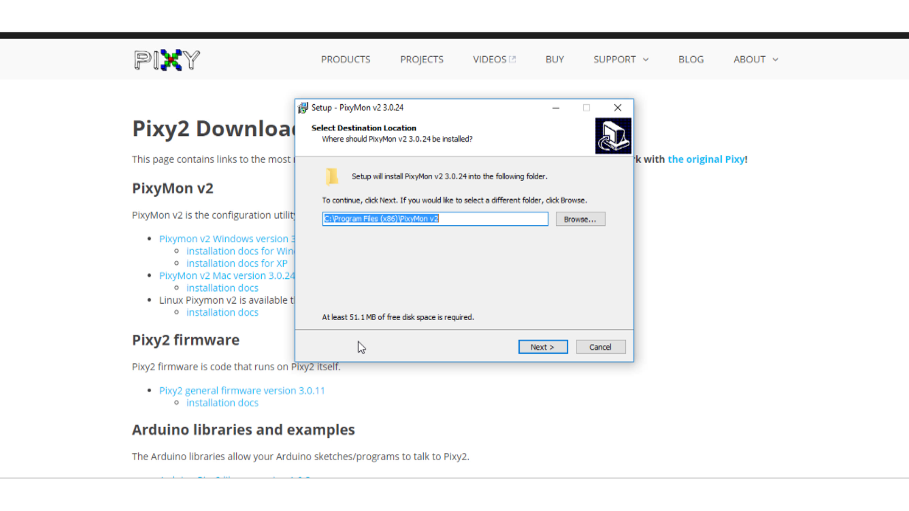909x511 pixels.
Task: Click the installer box graphic in dialog header
Action: click(x=613, y=136)
